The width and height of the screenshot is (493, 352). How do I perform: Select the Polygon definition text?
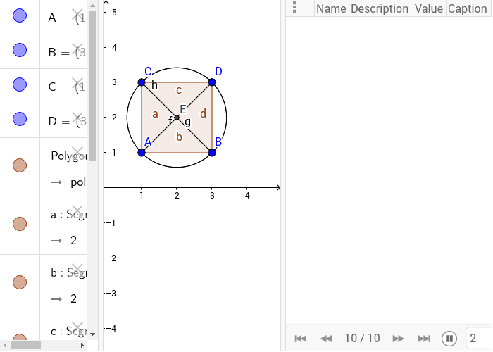point(69,156)
